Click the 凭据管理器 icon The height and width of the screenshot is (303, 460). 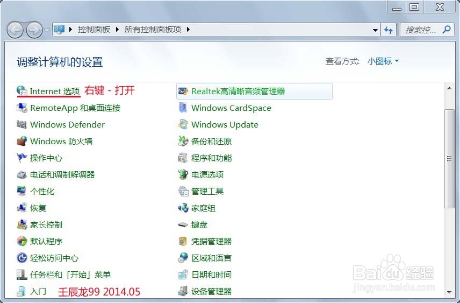point(183,241)
